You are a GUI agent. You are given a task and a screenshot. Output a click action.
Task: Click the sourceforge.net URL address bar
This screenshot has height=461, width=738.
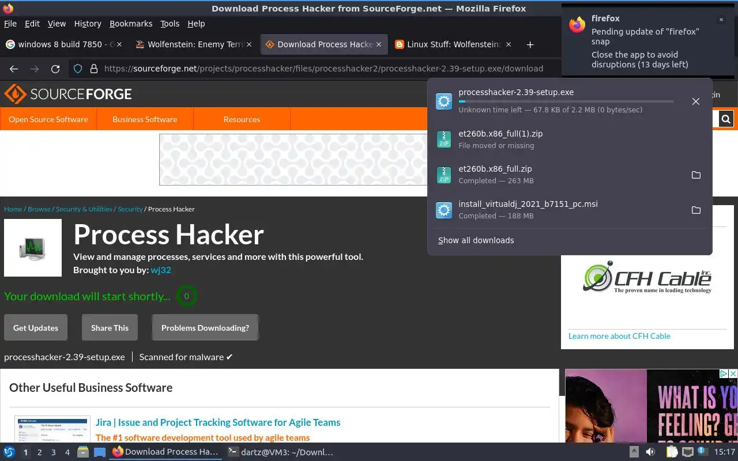tap(323, 69)
